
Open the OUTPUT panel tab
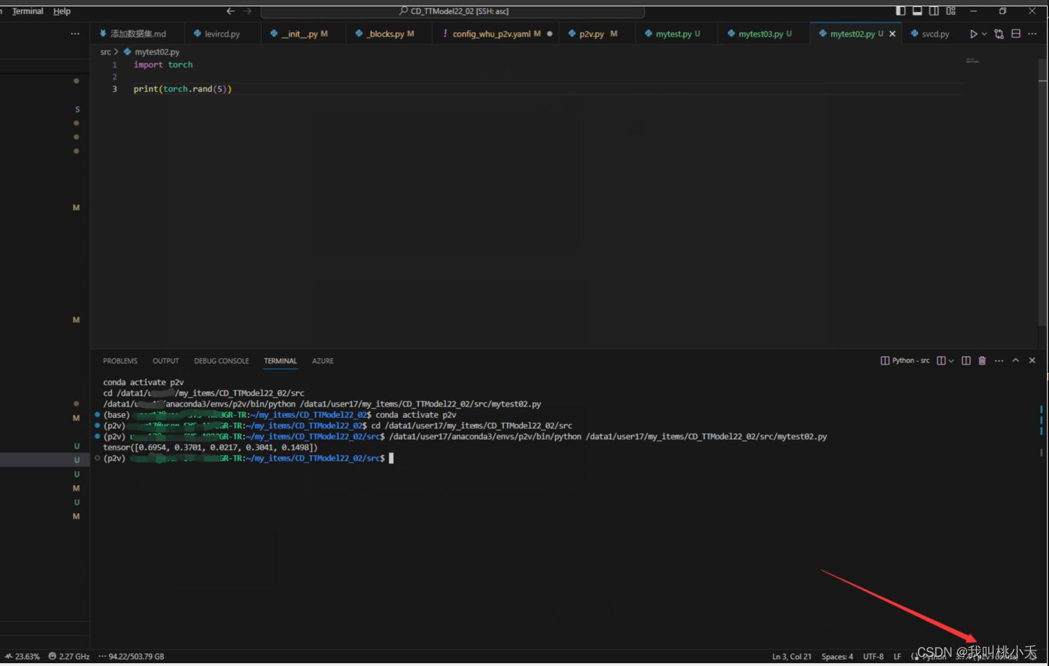click(x=166, y=361)
